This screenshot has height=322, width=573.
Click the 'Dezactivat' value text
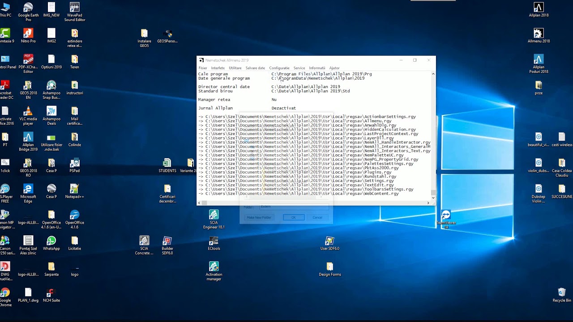tap(283, 108)
